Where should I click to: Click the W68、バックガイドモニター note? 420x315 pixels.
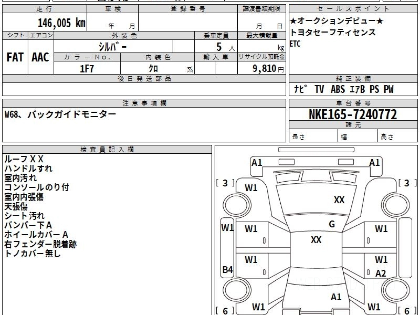tap(60, 114)
